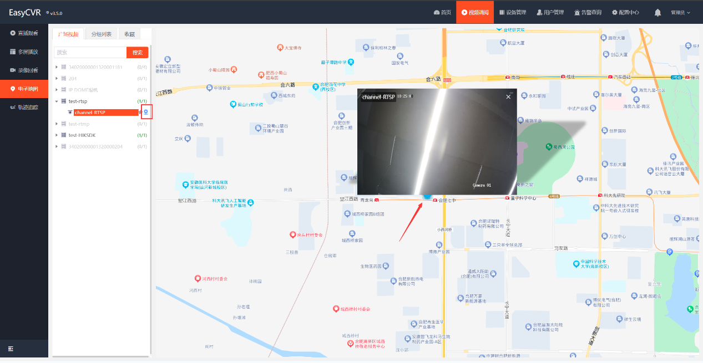Image resolution: width=703 pixels, height=363 pixels.
Task: Open 多屏播放 multi-screen playback in sidebar
Action: [24, 52]
